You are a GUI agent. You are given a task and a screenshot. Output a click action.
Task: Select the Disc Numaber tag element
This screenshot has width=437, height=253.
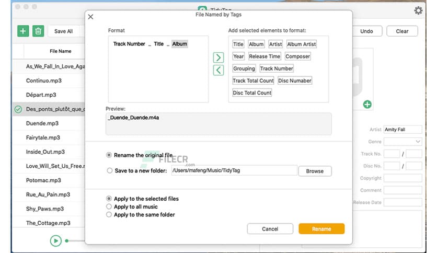pos(295,80)
